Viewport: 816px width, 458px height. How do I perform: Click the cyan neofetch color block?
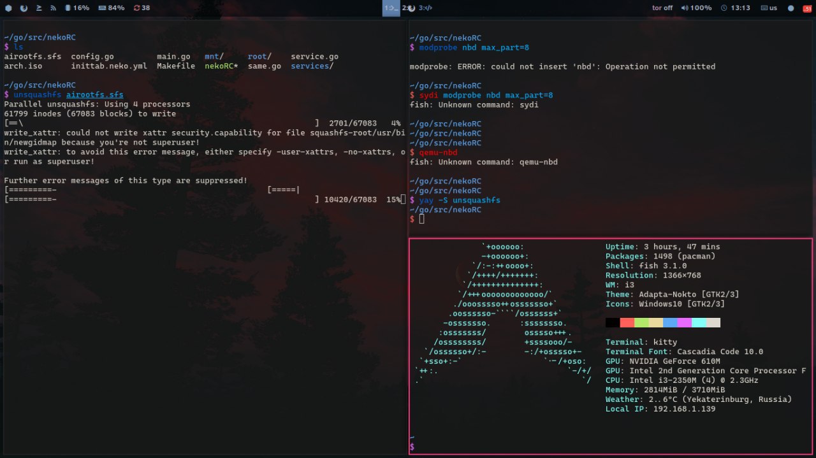pos(699,323)
